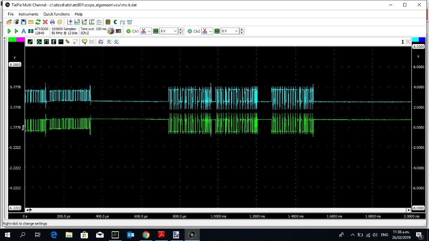The width and height of the screenshot is (429, 241).
Task: Open the Ch1 coupling dropdown
Action: tap(146, 31)
